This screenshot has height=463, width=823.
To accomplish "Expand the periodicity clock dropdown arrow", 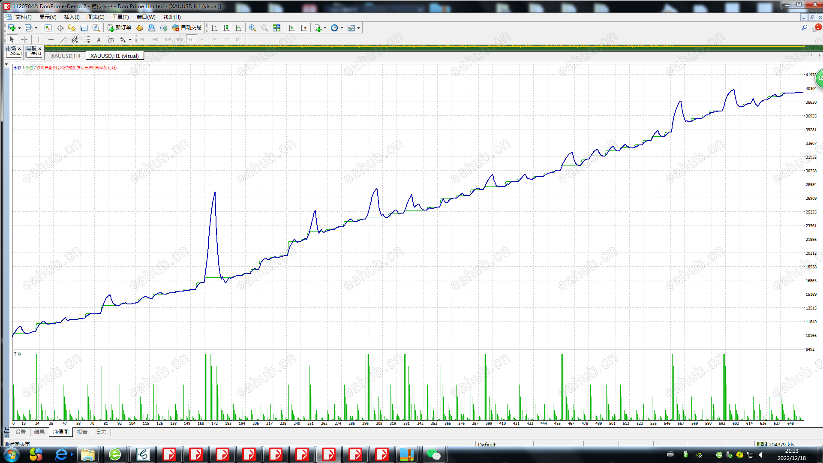I will click(342, 28).
